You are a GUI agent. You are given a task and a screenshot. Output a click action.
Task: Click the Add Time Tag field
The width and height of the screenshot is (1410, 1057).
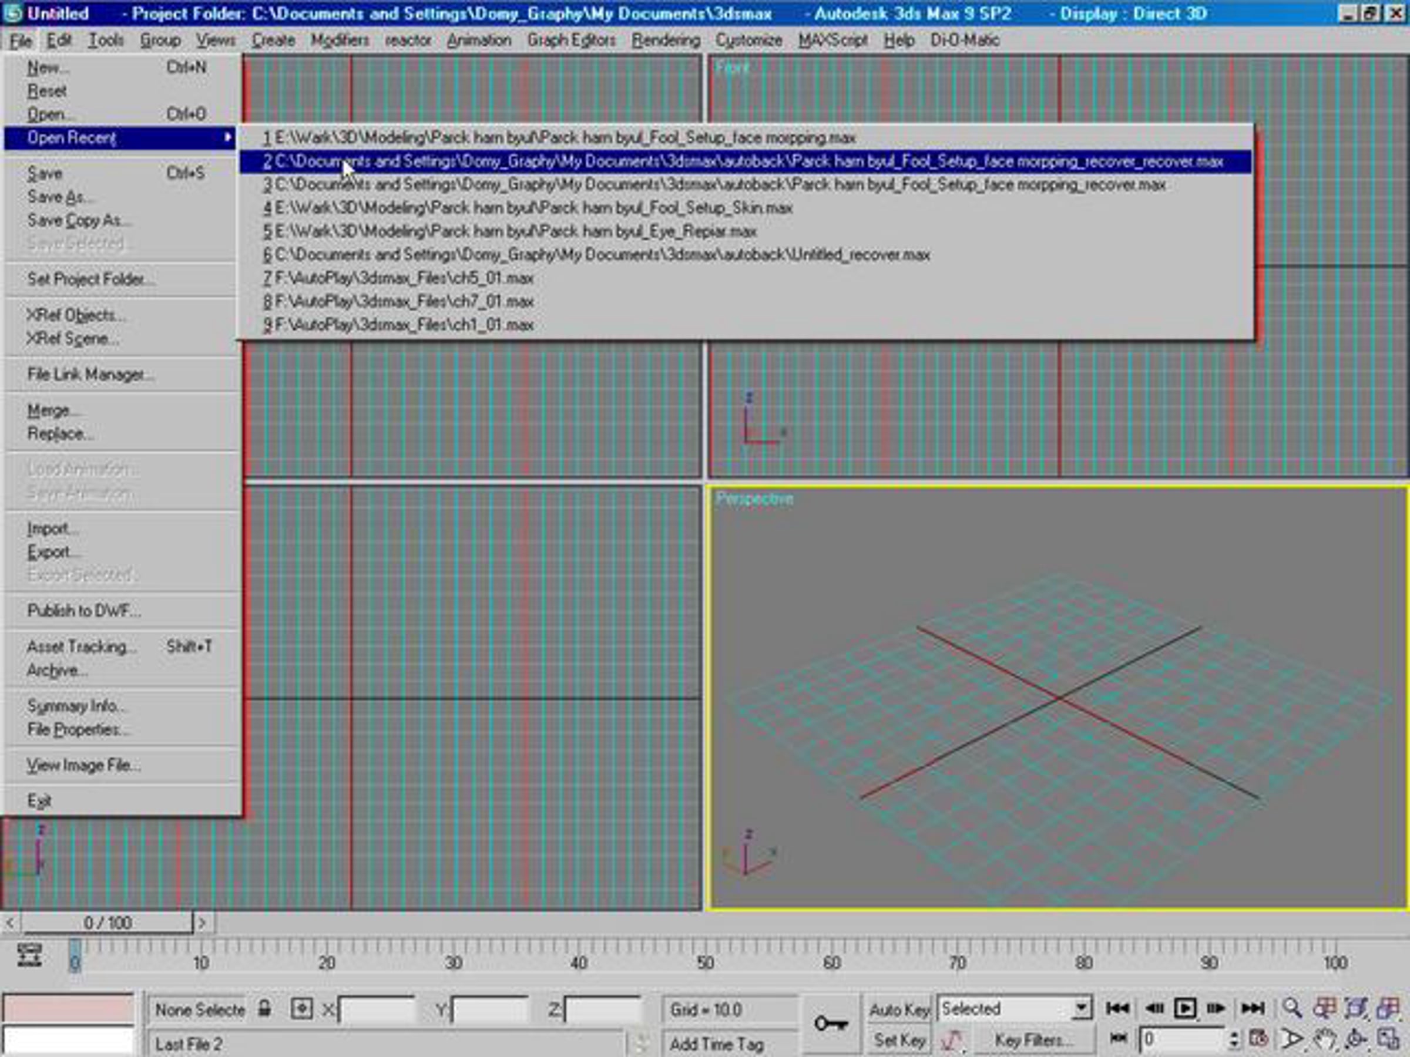click(x=730, y=1043)
